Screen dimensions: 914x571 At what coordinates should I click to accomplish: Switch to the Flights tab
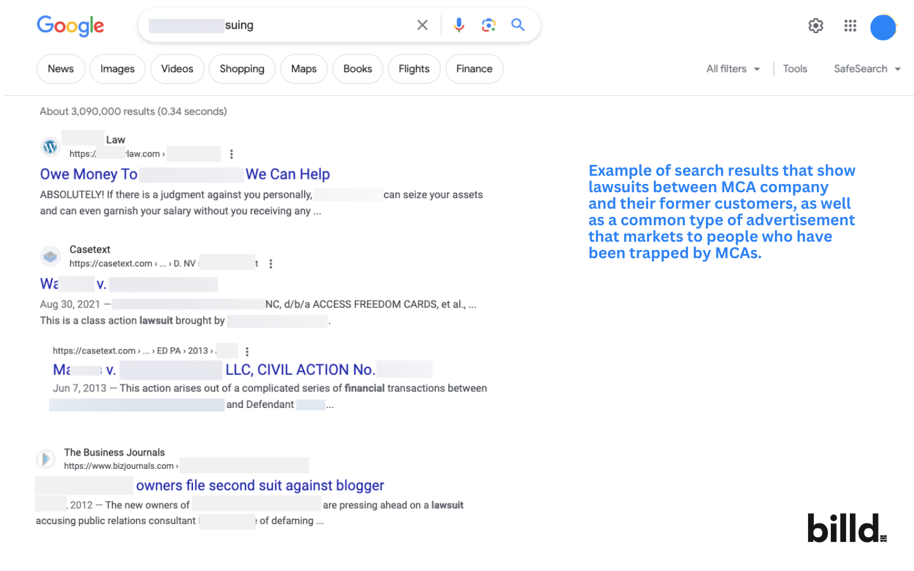pos(414,69)
